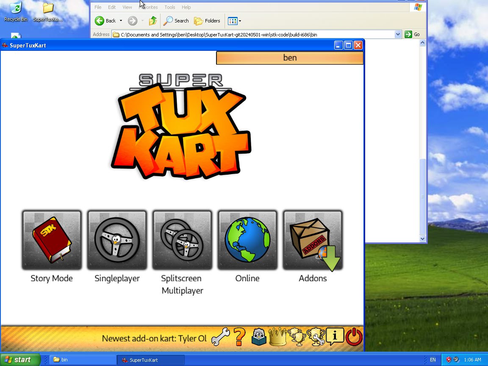Image resolution: width=488 pixels, height=366 pixels.
Task: Open the Online globe option
Action: click(247, 240)
